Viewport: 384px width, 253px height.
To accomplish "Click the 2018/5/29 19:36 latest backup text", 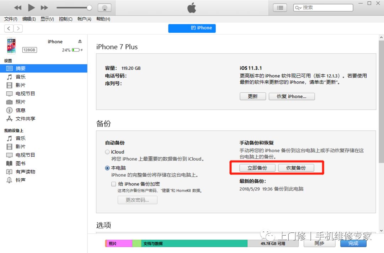I will (x=271, y=189).
